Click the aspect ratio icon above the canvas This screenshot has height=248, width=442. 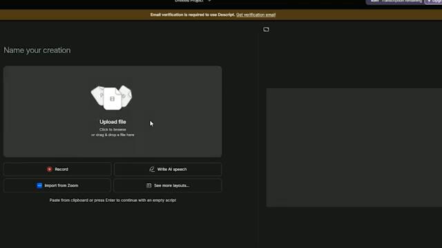(x=266, y=30)
